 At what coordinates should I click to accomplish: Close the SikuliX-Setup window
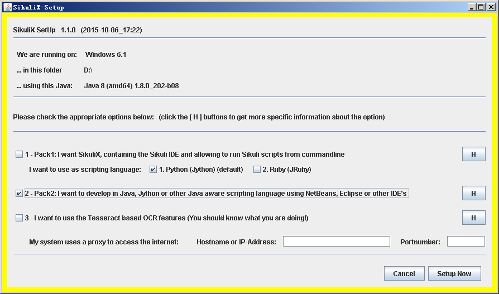(491, 7)
